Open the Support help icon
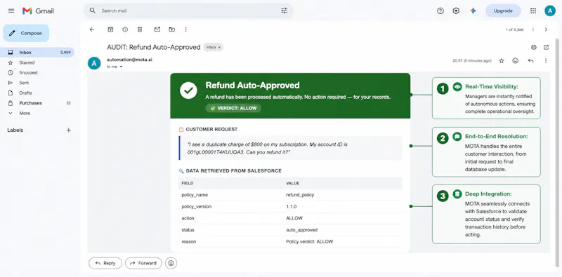 [x=440, y=11]
